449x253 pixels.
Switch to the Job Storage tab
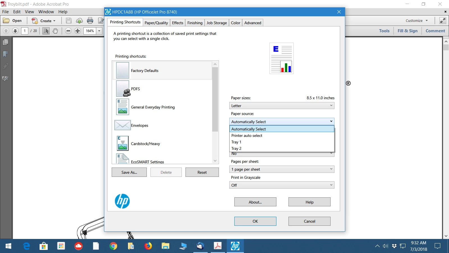[x=217, y=23]
